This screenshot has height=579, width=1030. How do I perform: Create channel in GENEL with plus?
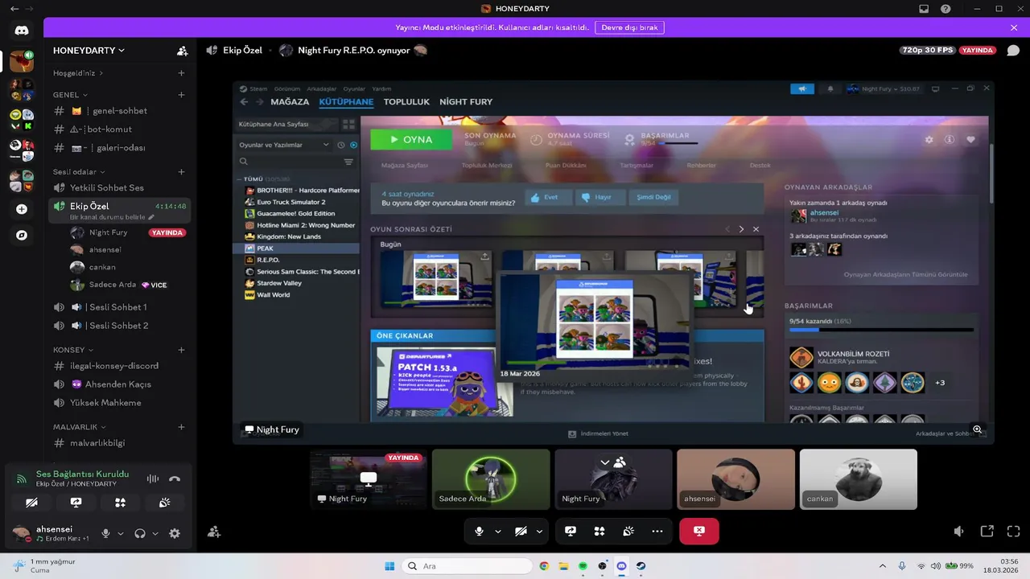pyautogui.click(x=181, y=95)
